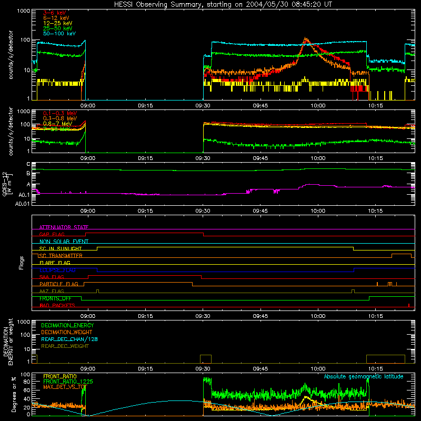Select the 12-25 keV legend label
The width and height of the screenshot is (421, 421).
58,23
